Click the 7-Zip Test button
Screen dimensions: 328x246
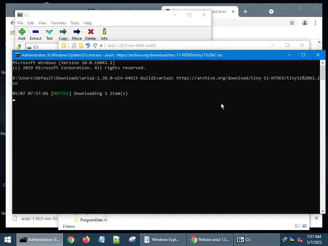(x=49, y=35)
